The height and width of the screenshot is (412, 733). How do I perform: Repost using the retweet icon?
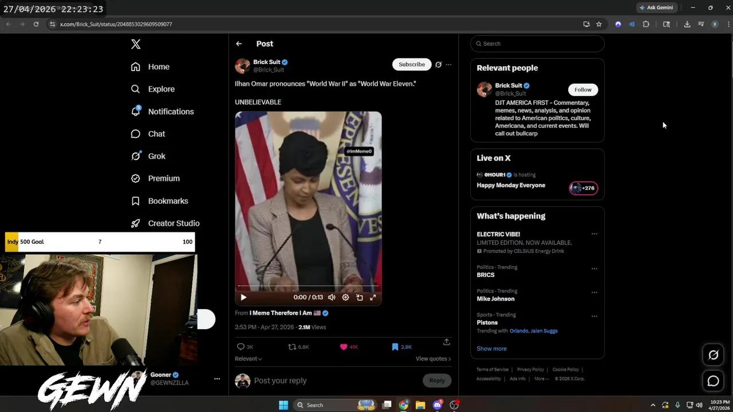point(292,347)
